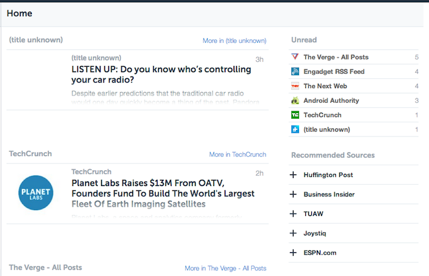Click the blue (title unknown) feed icon
Screen dimensions: 429x276
click(x=295, y=129)
